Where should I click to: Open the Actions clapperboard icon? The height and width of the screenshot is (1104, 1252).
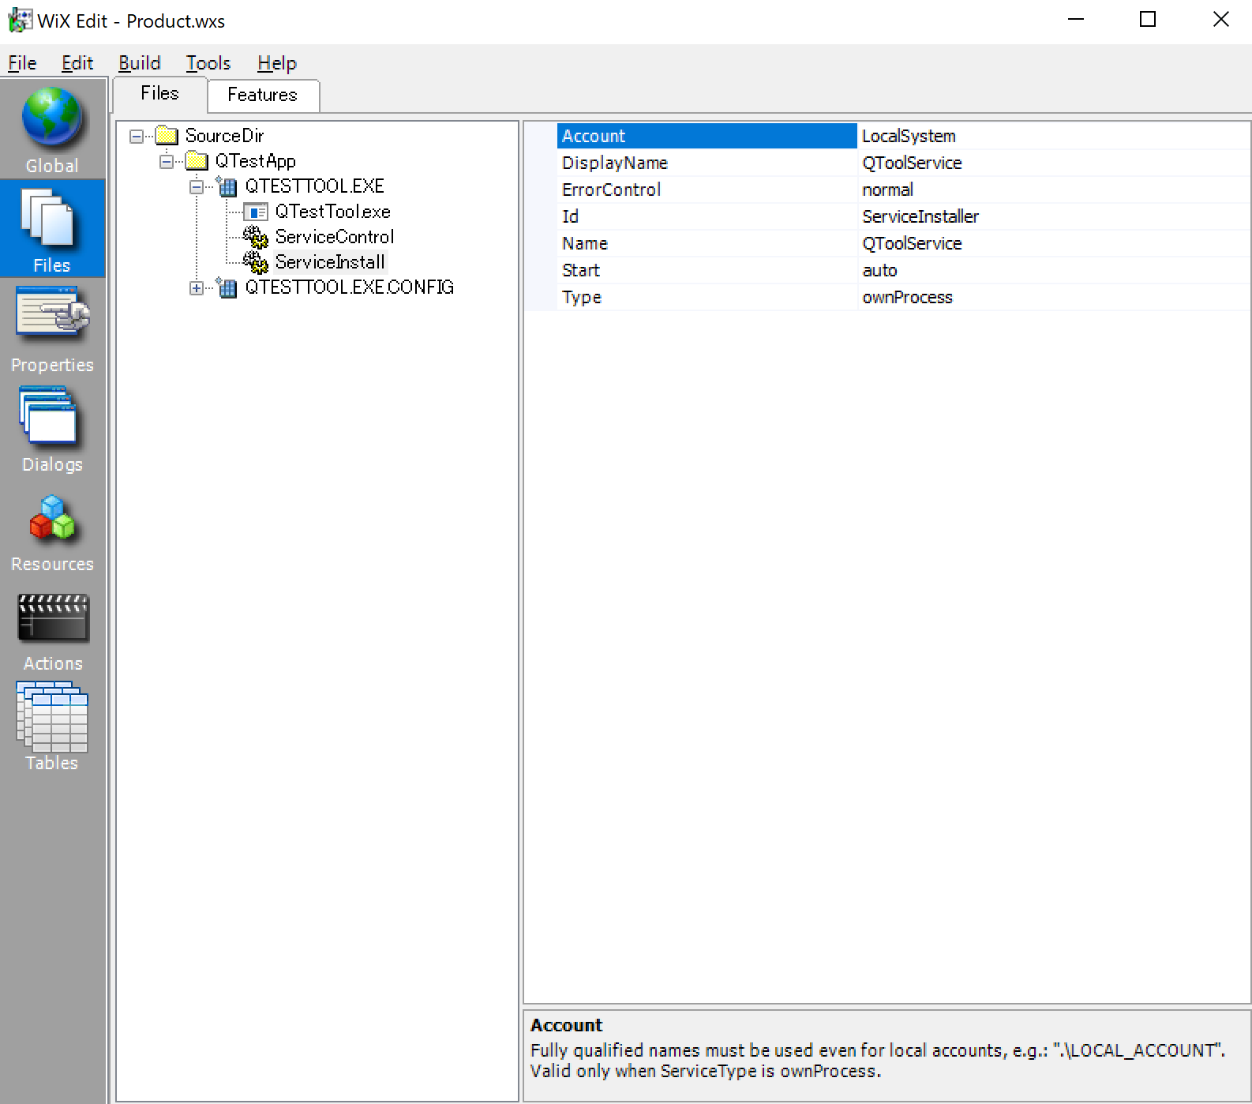53,618
